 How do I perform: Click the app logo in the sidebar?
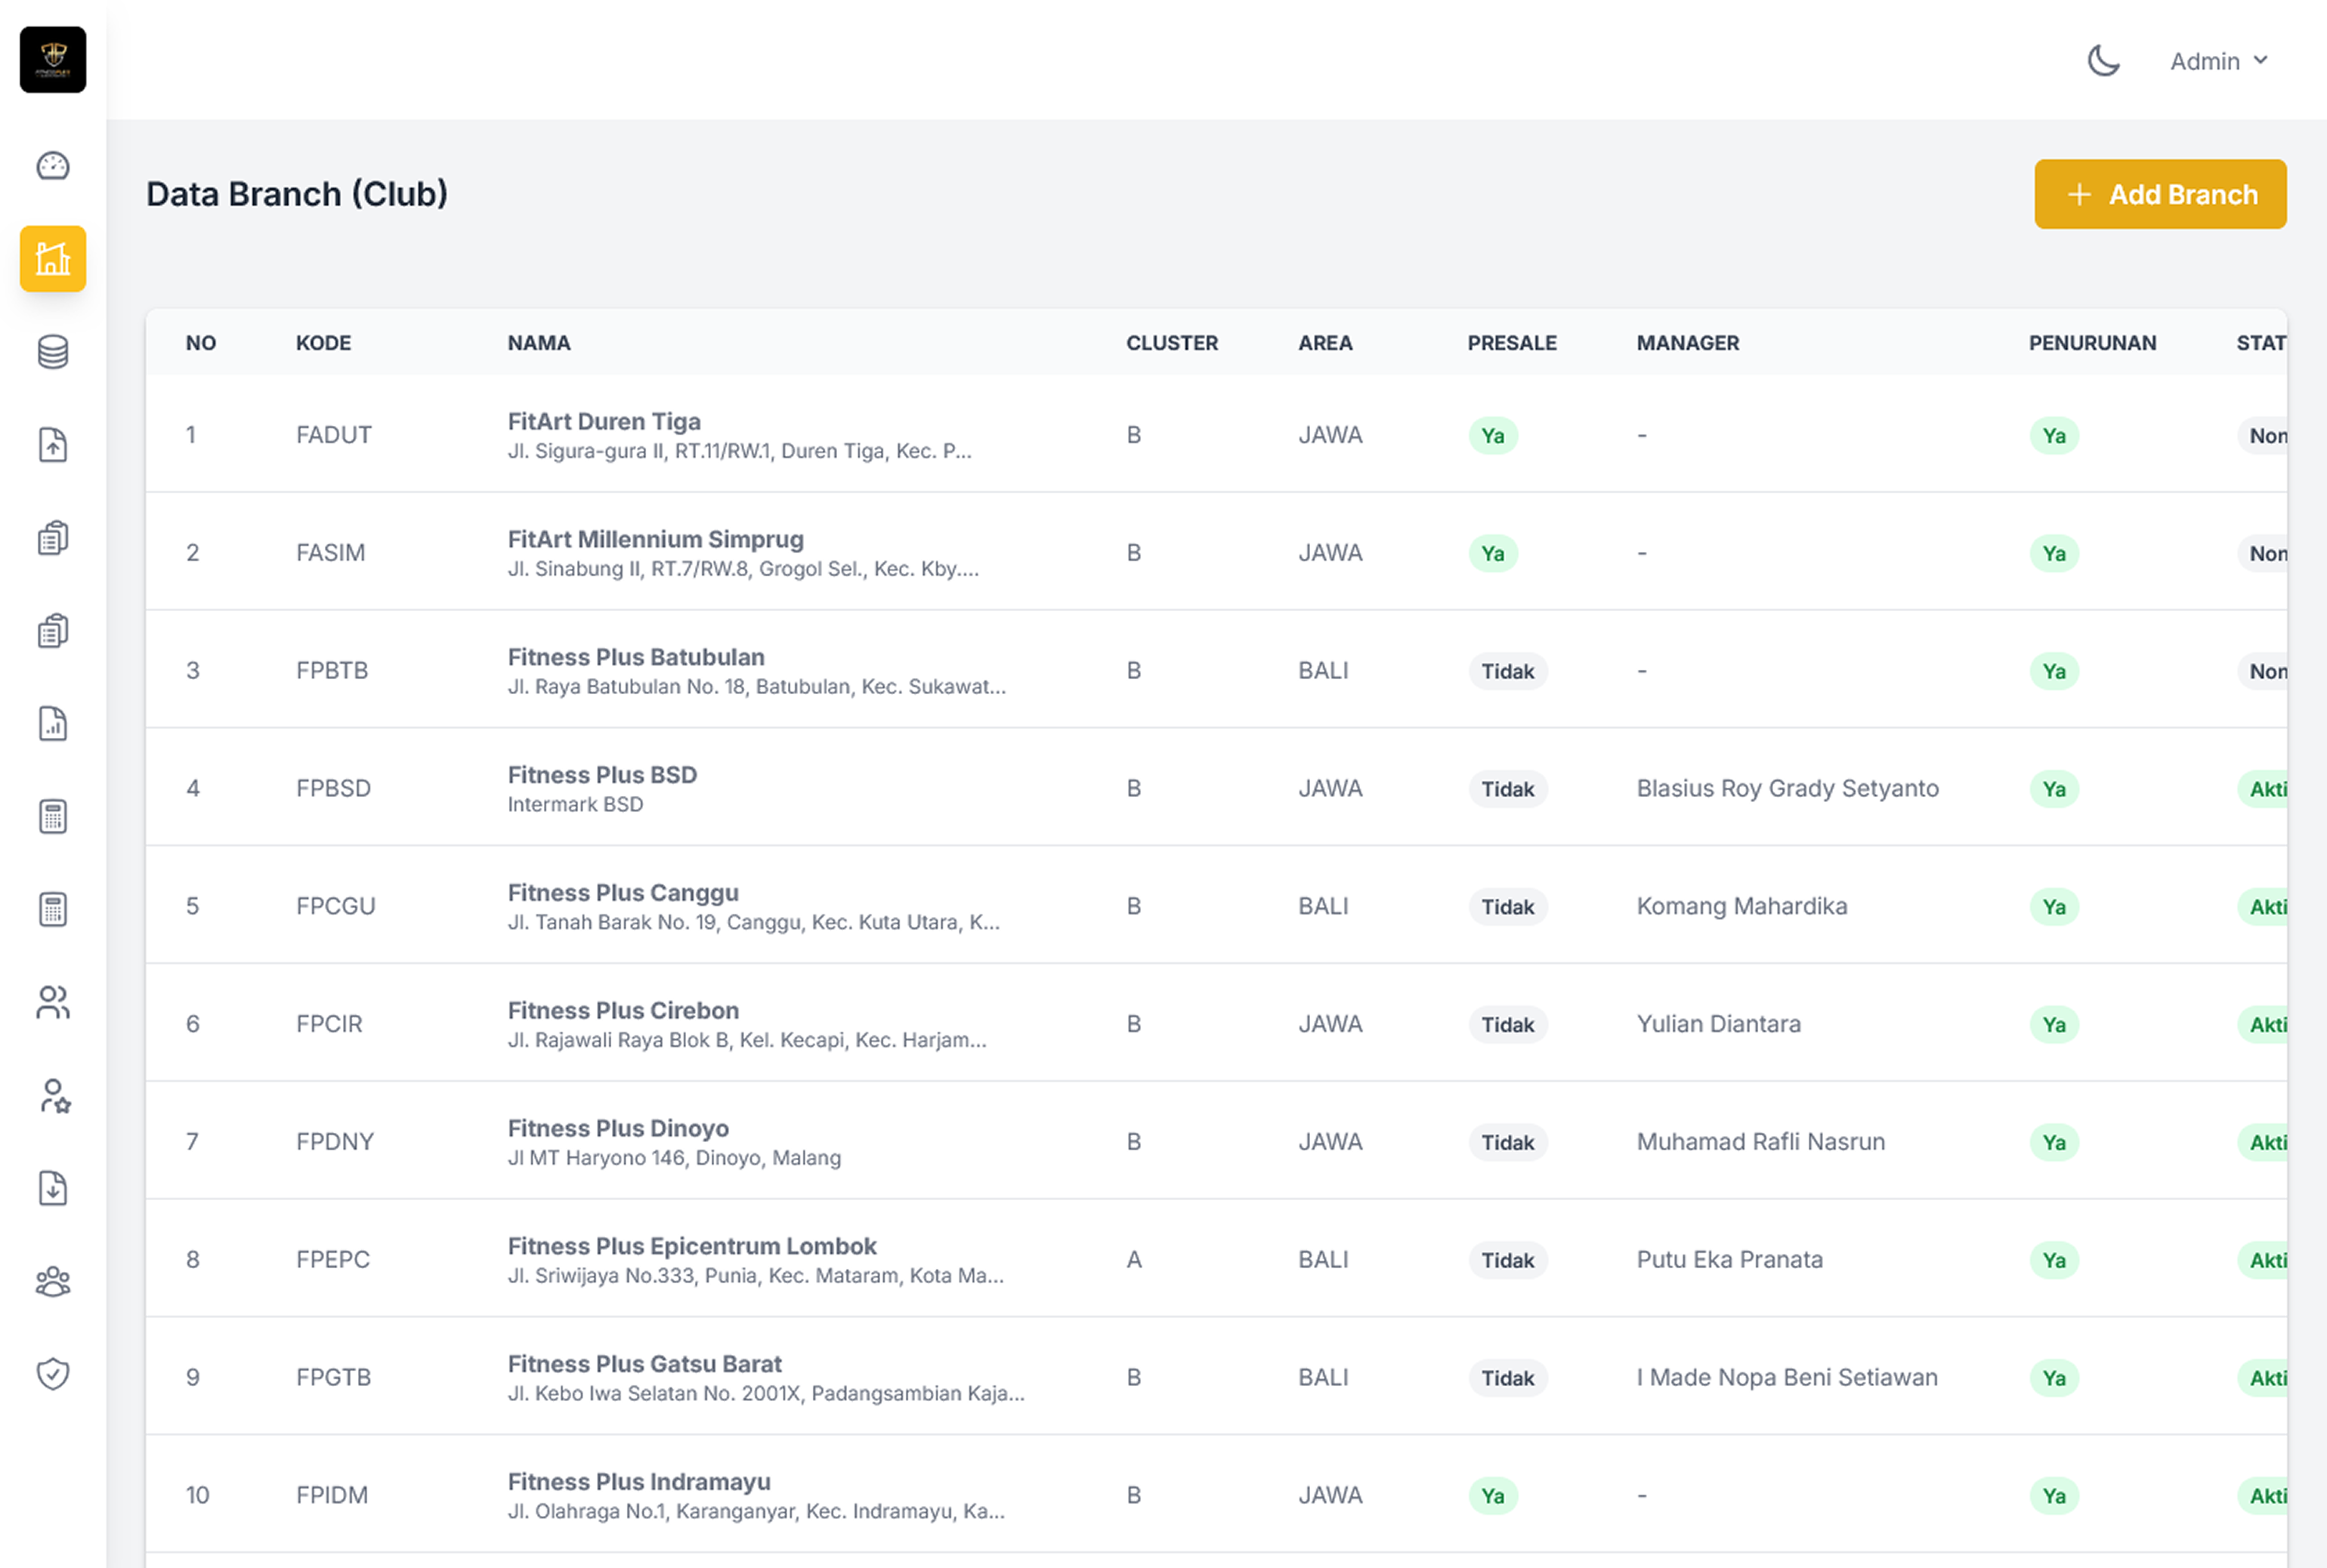[53, 60]
